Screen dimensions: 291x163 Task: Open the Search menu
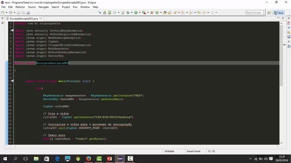tap(55, 7)
